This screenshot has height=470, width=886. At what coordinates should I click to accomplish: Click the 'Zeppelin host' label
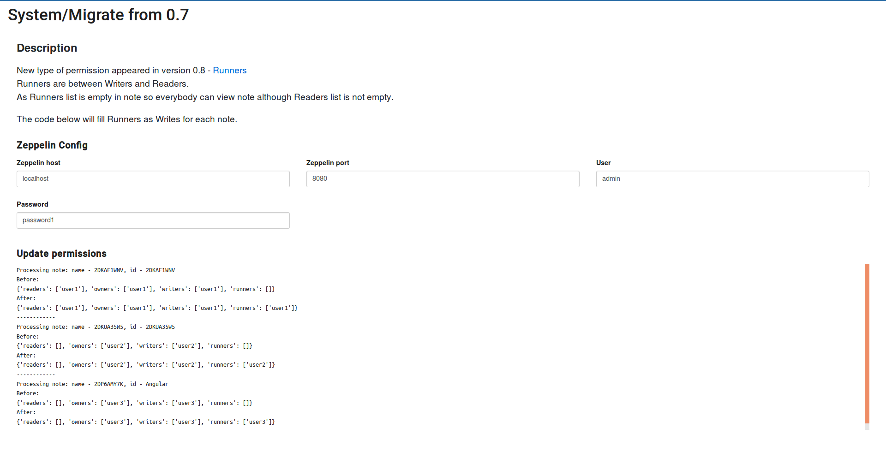click(x=38, y=163)
